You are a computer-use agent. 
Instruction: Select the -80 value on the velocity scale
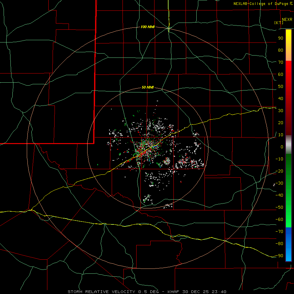tap(279, 244)
